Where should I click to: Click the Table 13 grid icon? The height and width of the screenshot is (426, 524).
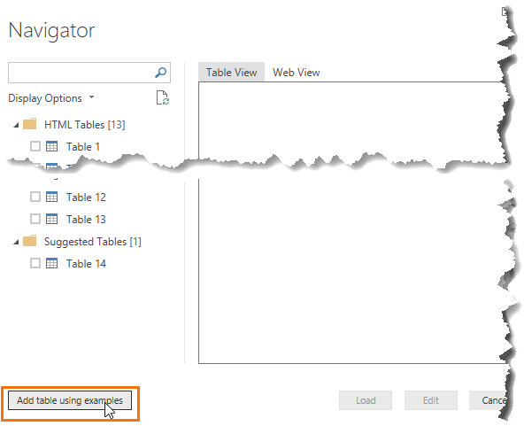[52, 219]
